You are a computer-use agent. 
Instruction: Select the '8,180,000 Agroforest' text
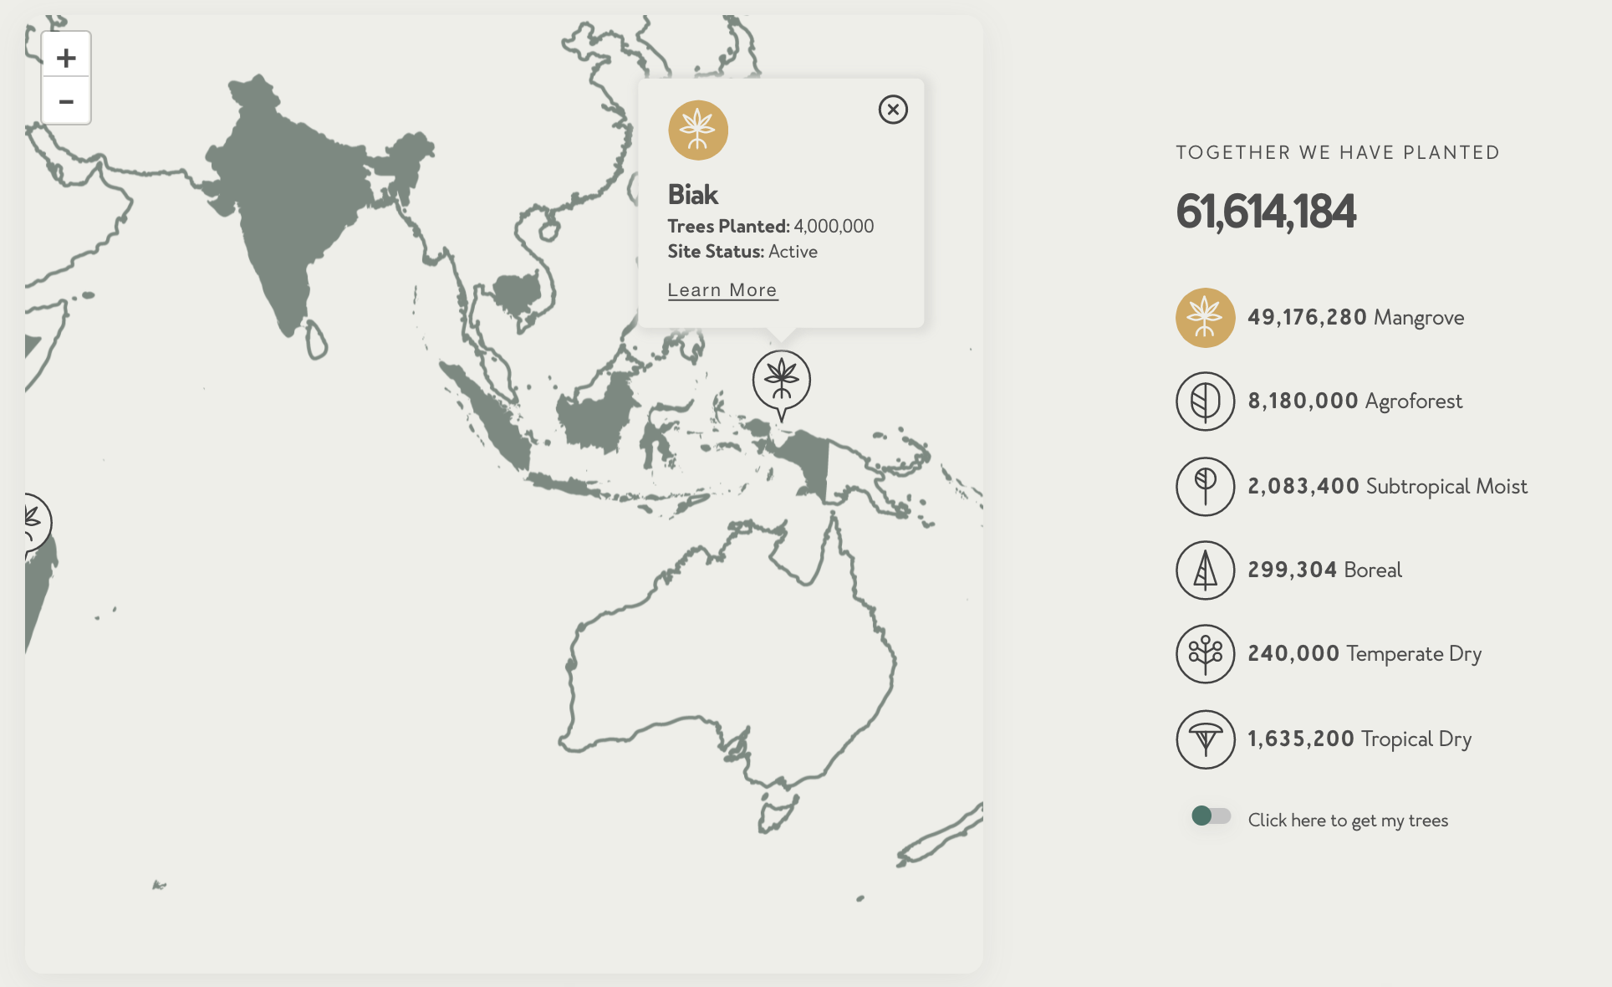coord(1354,401)
